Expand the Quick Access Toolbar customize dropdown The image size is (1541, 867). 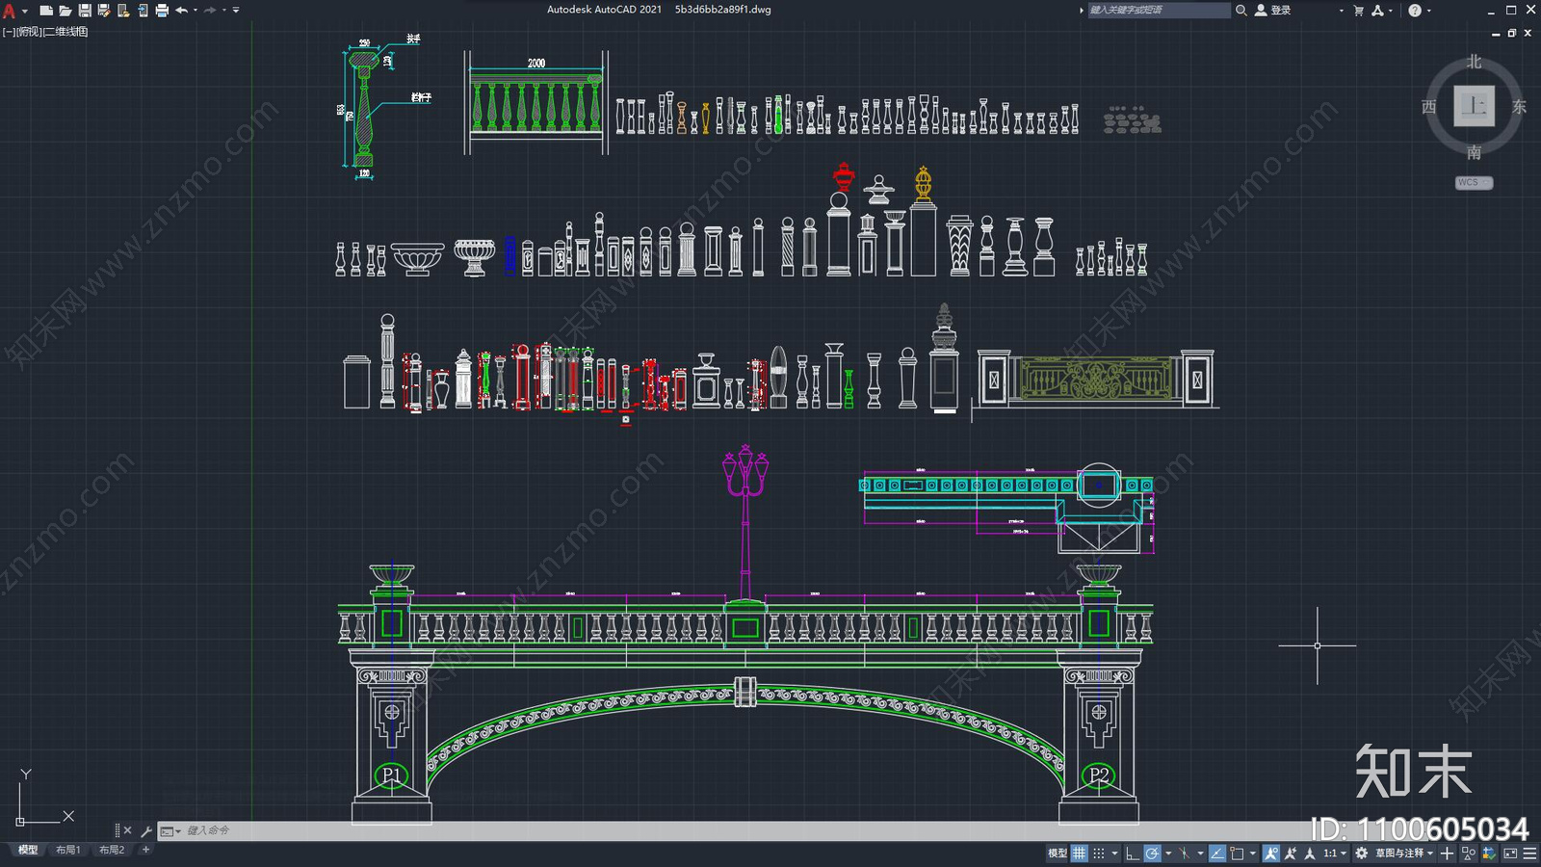click(236, 11)
